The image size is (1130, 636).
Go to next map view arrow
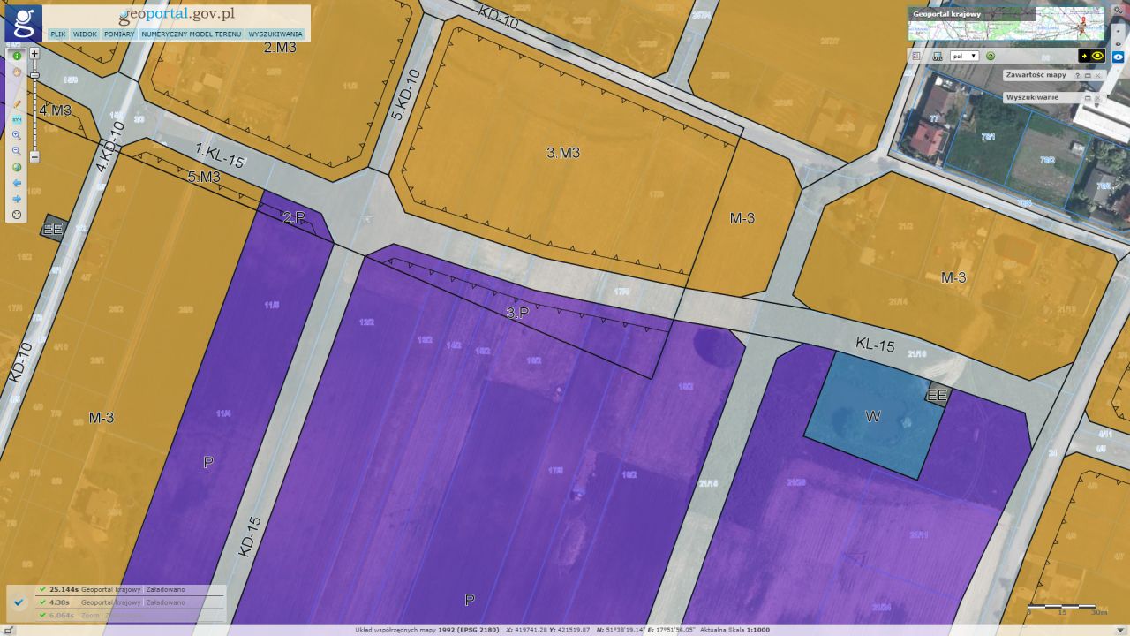tap(17, 199)
